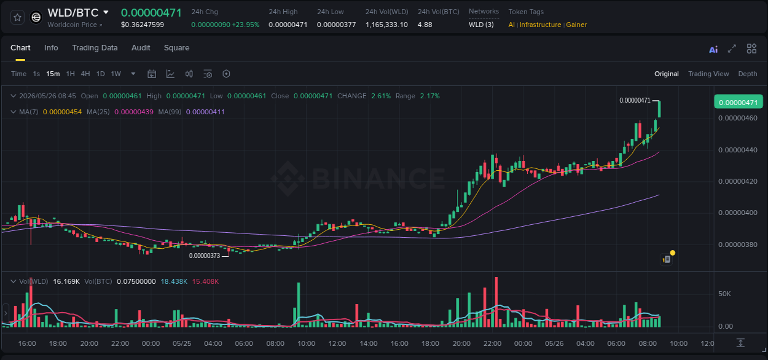The image size is (768, 360).
Task: Select the 4H interval
Action: point(85,74)
